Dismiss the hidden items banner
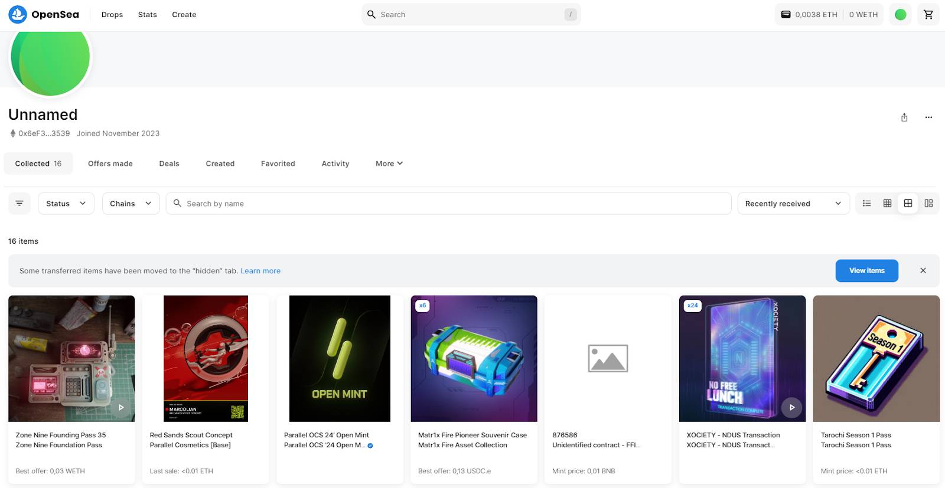 pos(923,270)
